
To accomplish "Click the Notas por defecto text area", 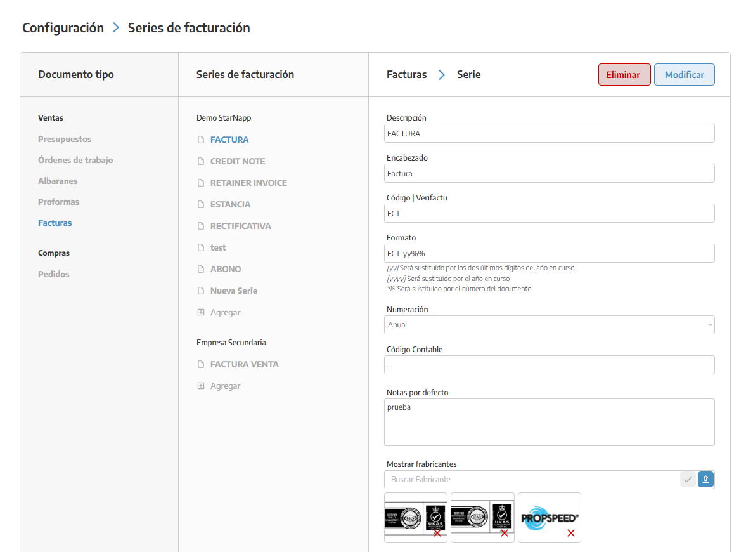I will point(549,423).
